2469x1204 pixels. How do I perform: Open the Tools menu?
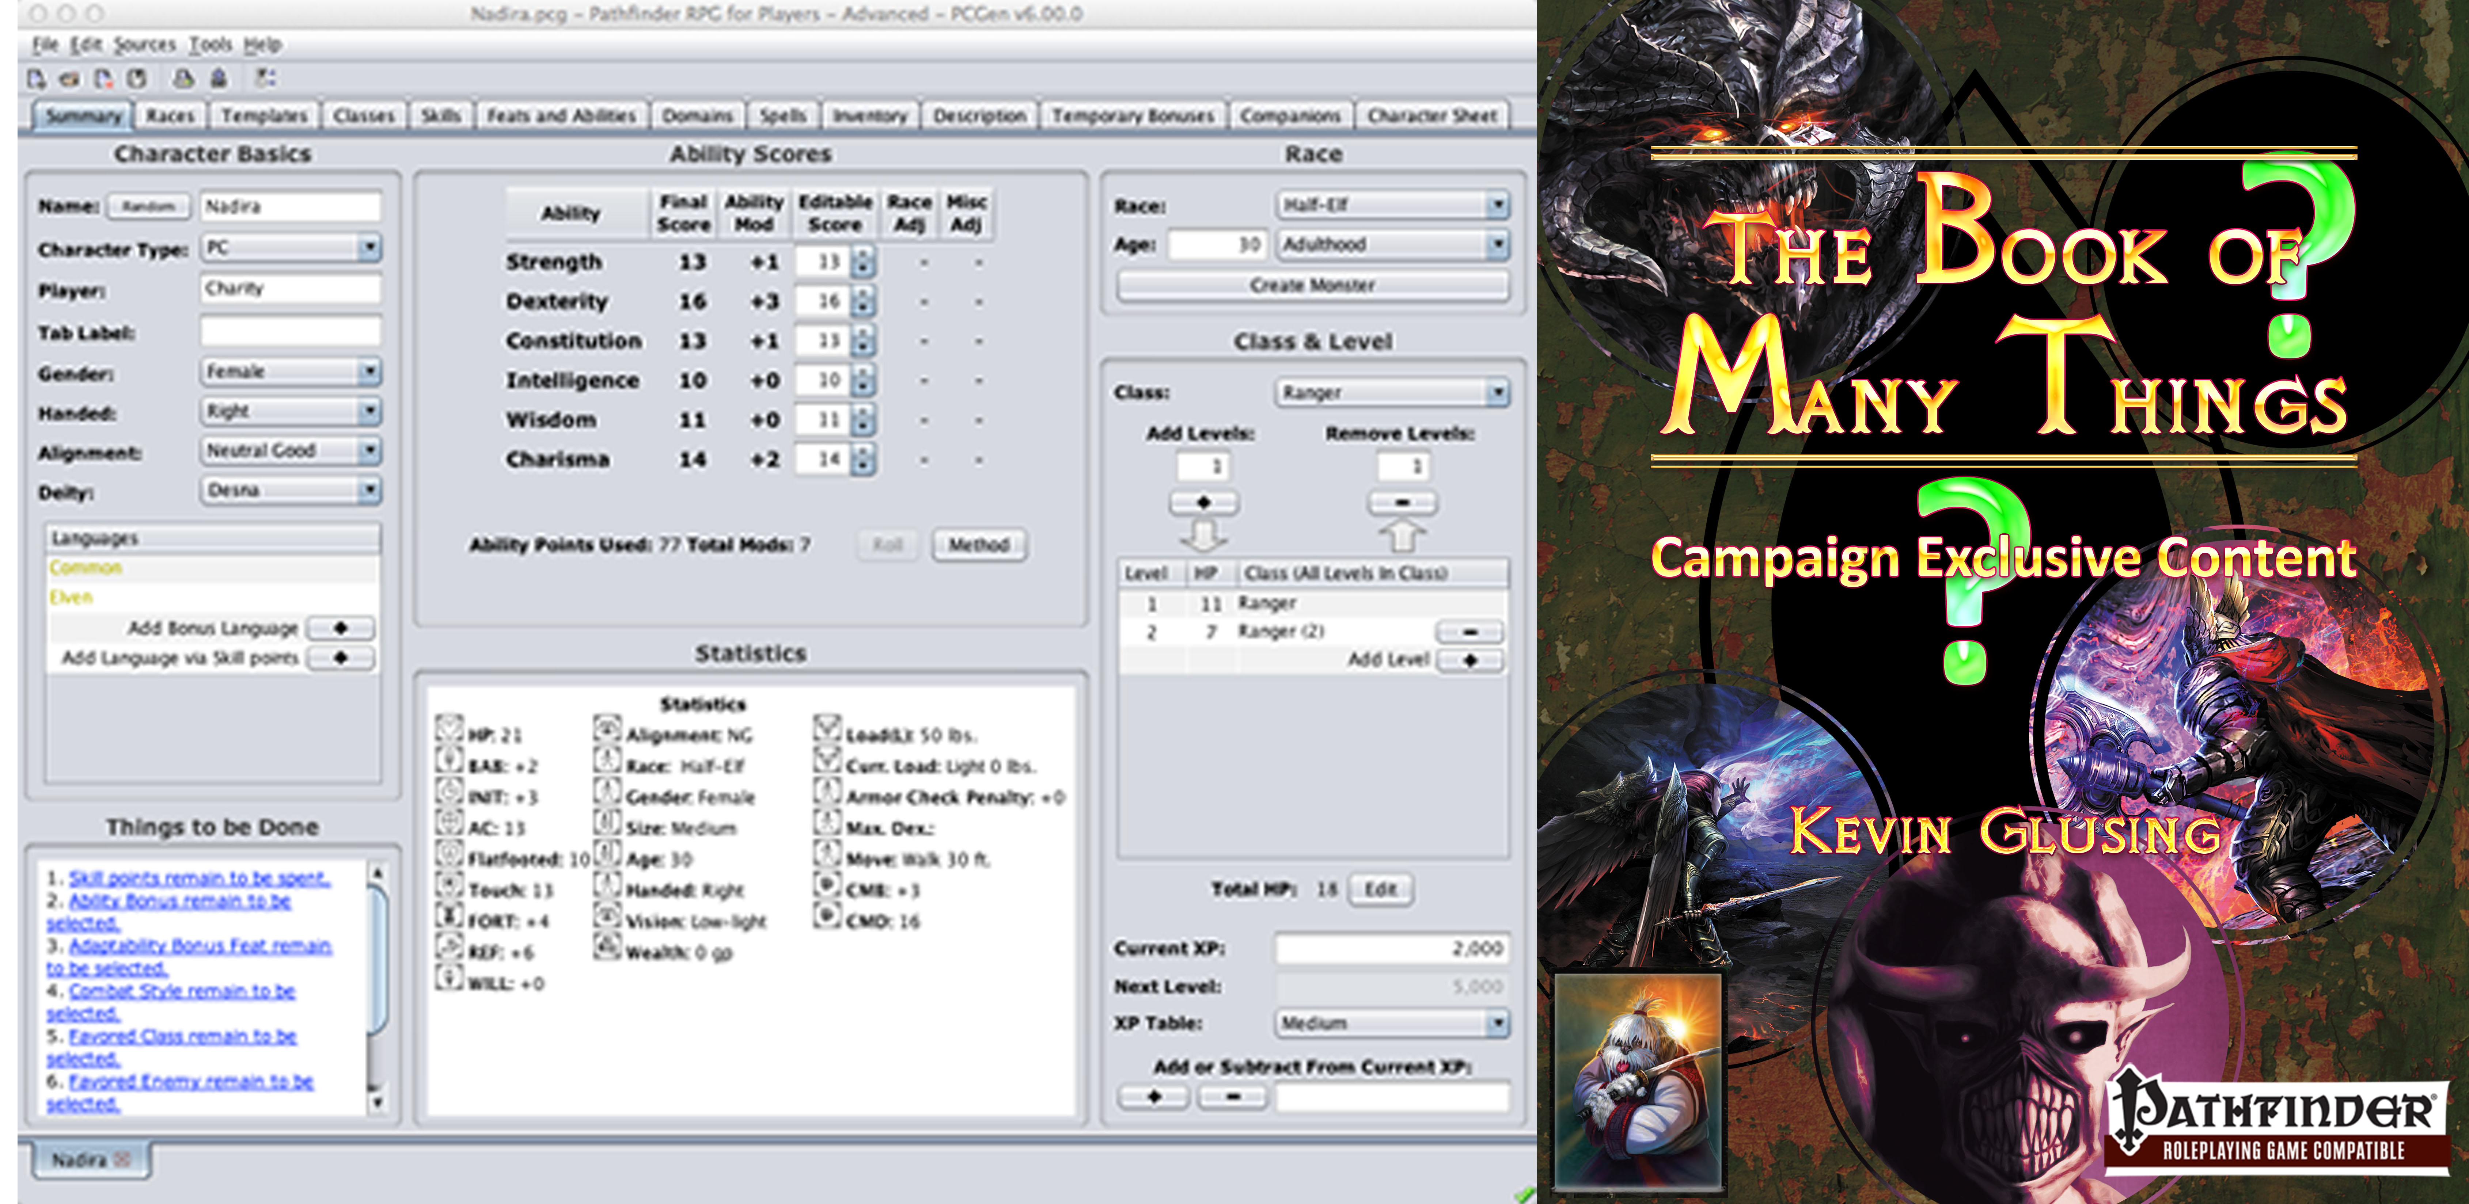[x=210, y=44]
